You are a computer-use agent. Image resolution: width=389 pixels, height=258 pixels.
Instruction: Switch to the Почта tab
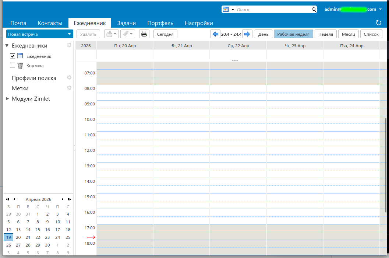pos(18,23)
